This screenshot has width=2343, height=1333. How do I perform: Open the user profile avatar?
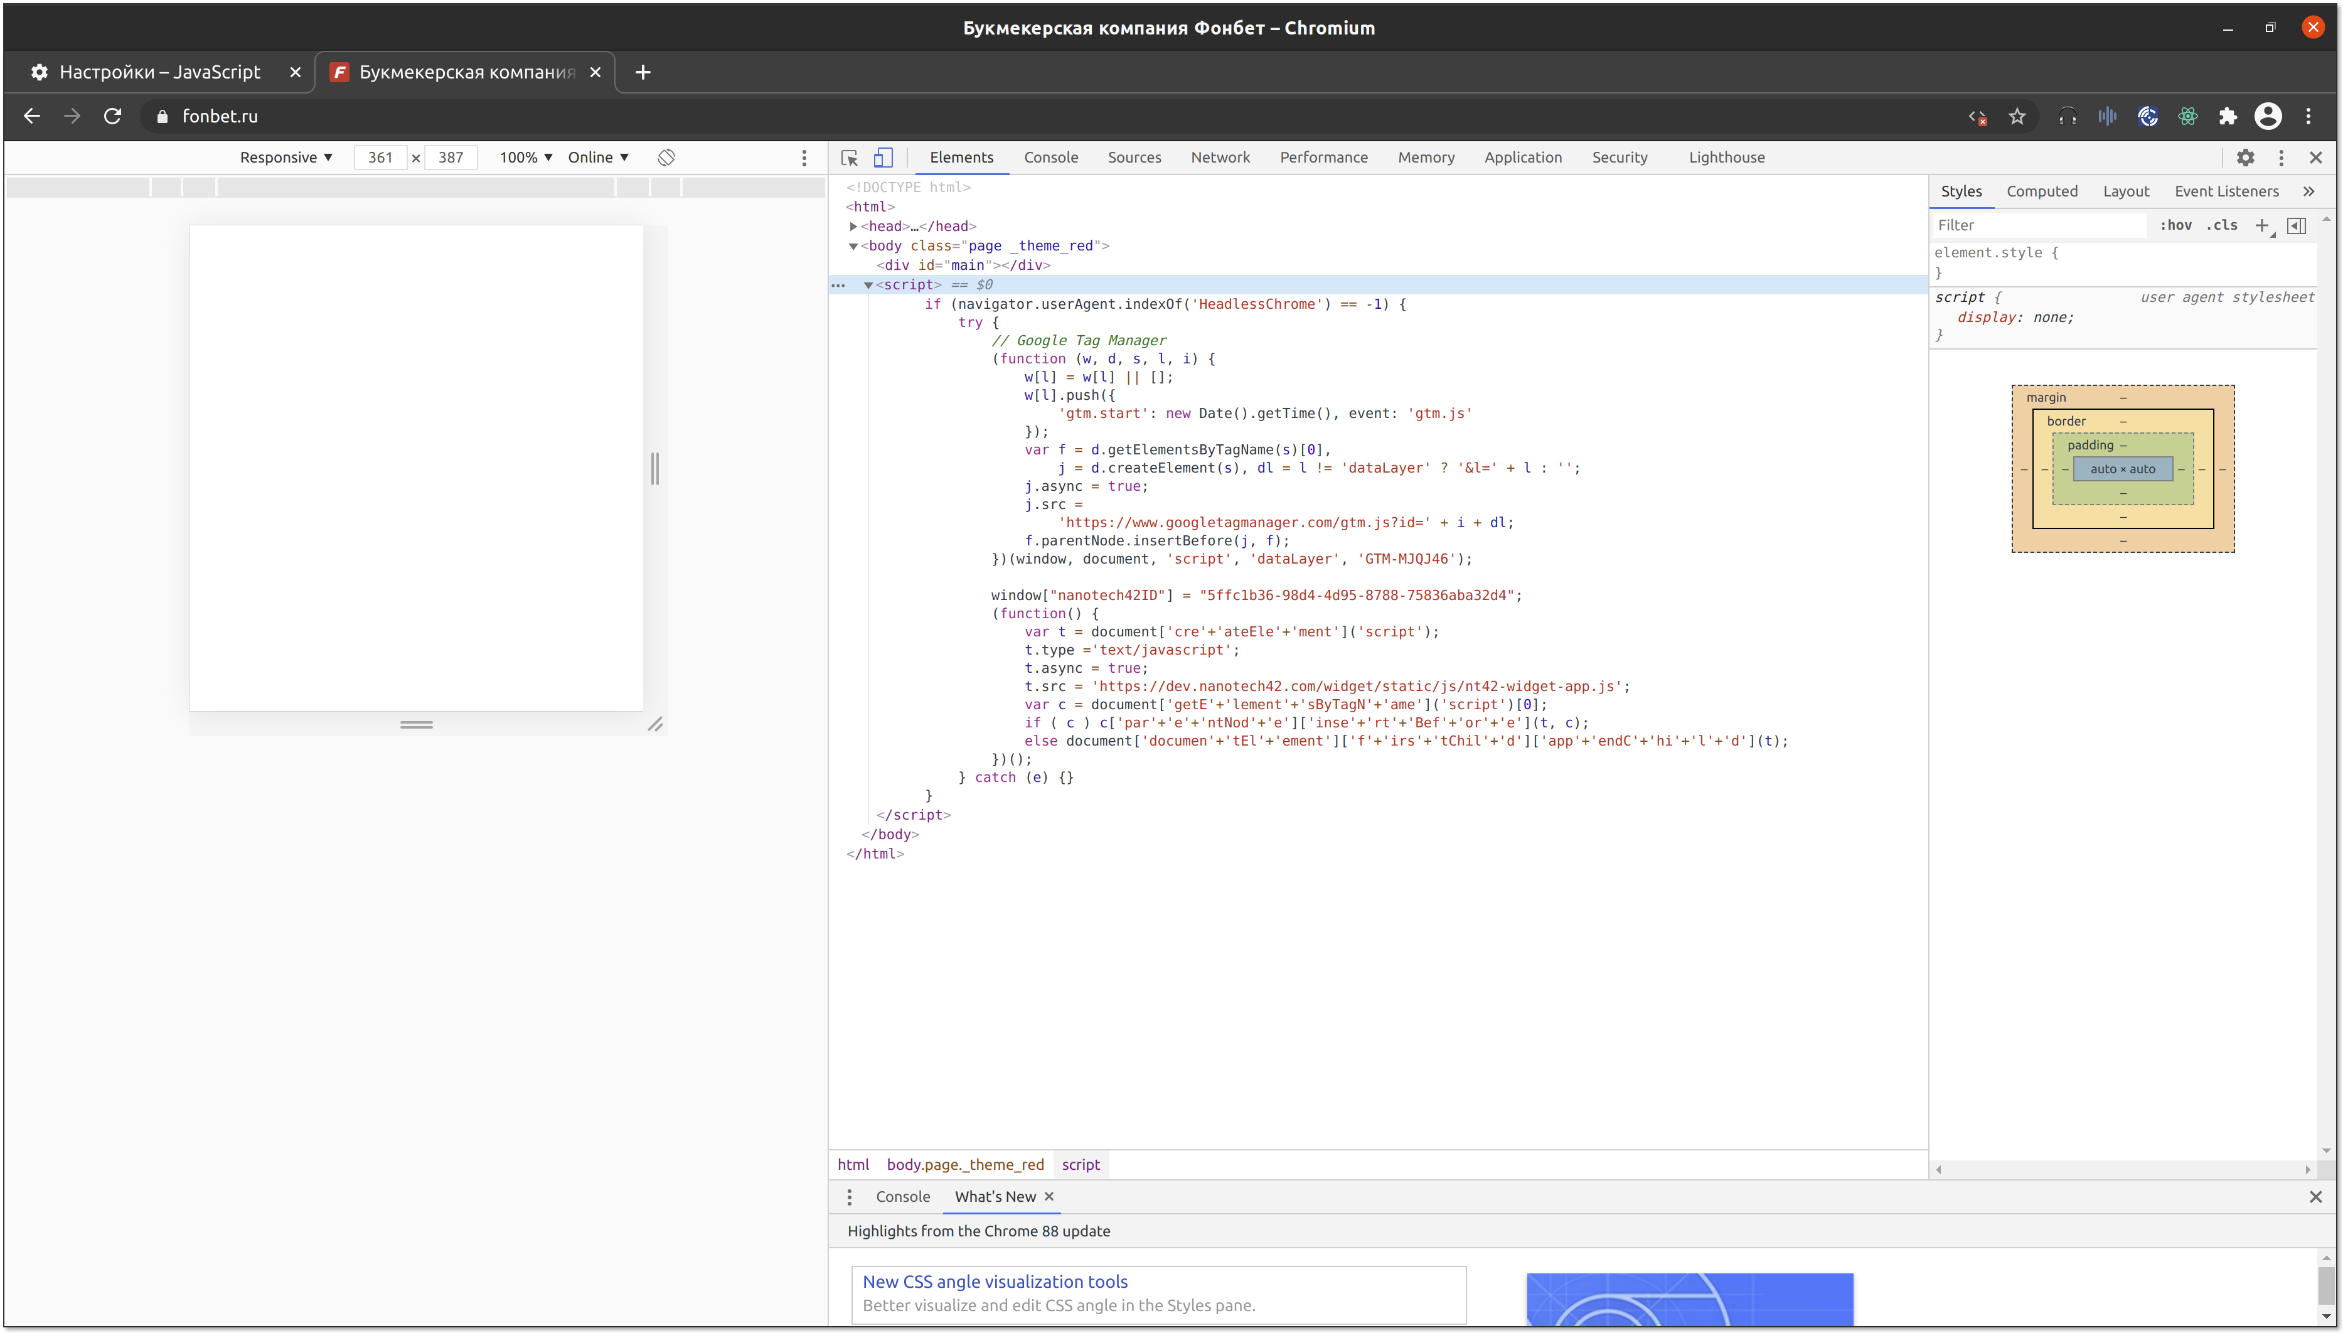(2268, 116)
